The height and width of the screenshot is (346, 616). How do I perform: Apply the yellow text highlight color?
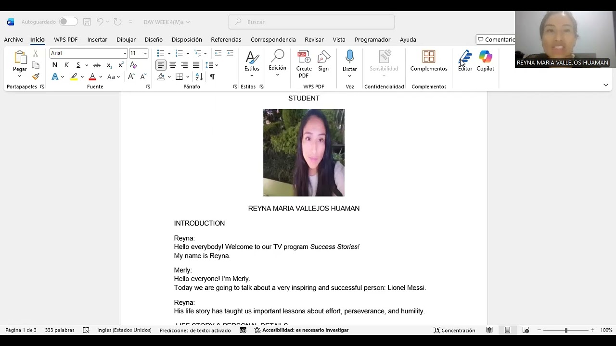pyautogui.click(x=74, y=76)
